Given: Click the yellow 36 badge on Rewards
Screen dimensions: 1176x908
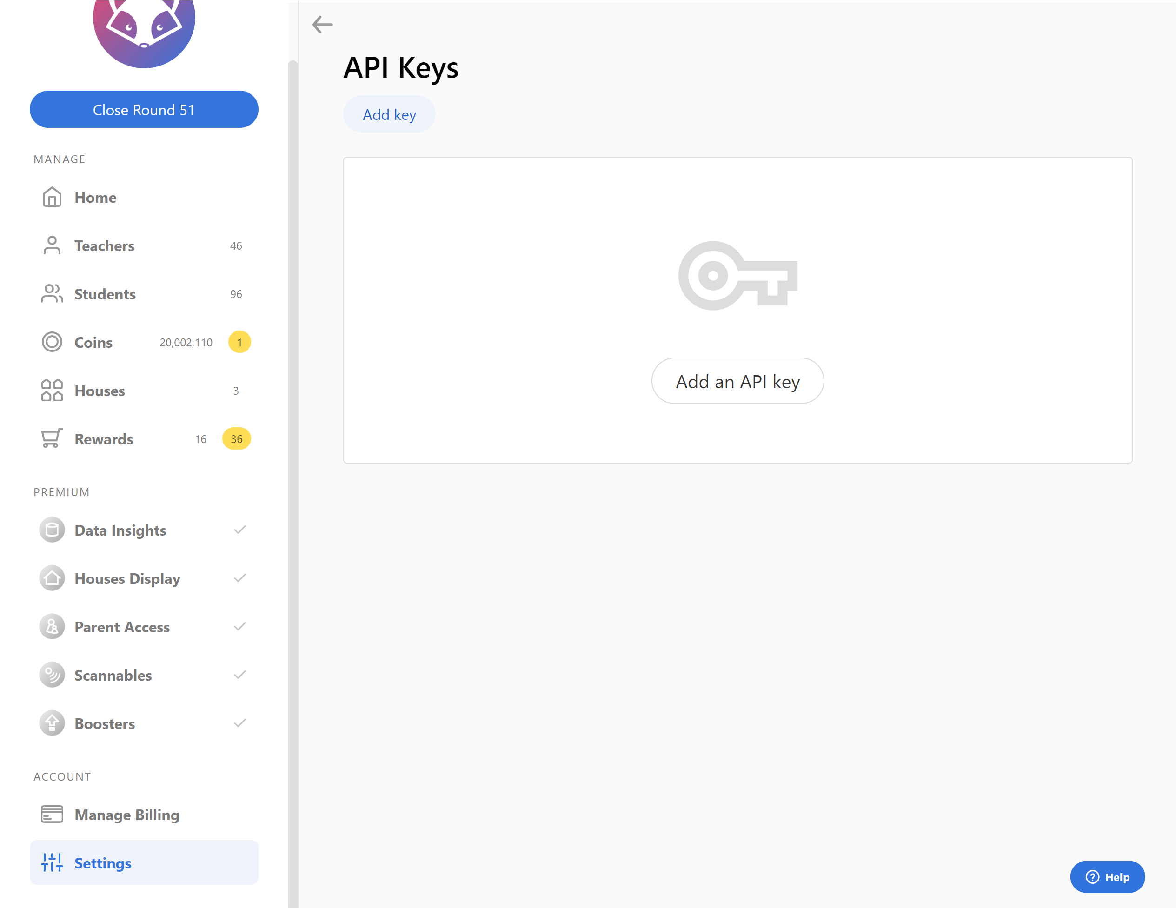Looking at the screenshot, I should tap(236, 439).
